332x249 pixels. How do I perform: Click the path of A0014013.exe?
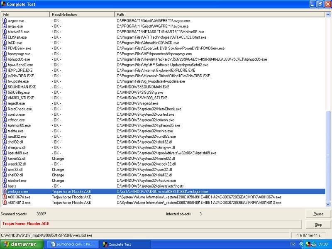click(199, 203)
